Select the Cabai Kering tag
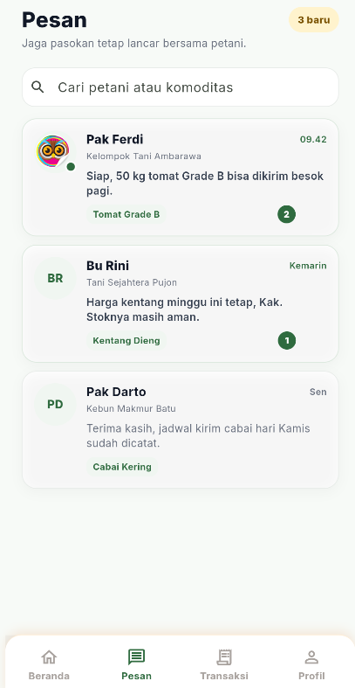This screenshot has height=688, width=355. coord(122,467)
